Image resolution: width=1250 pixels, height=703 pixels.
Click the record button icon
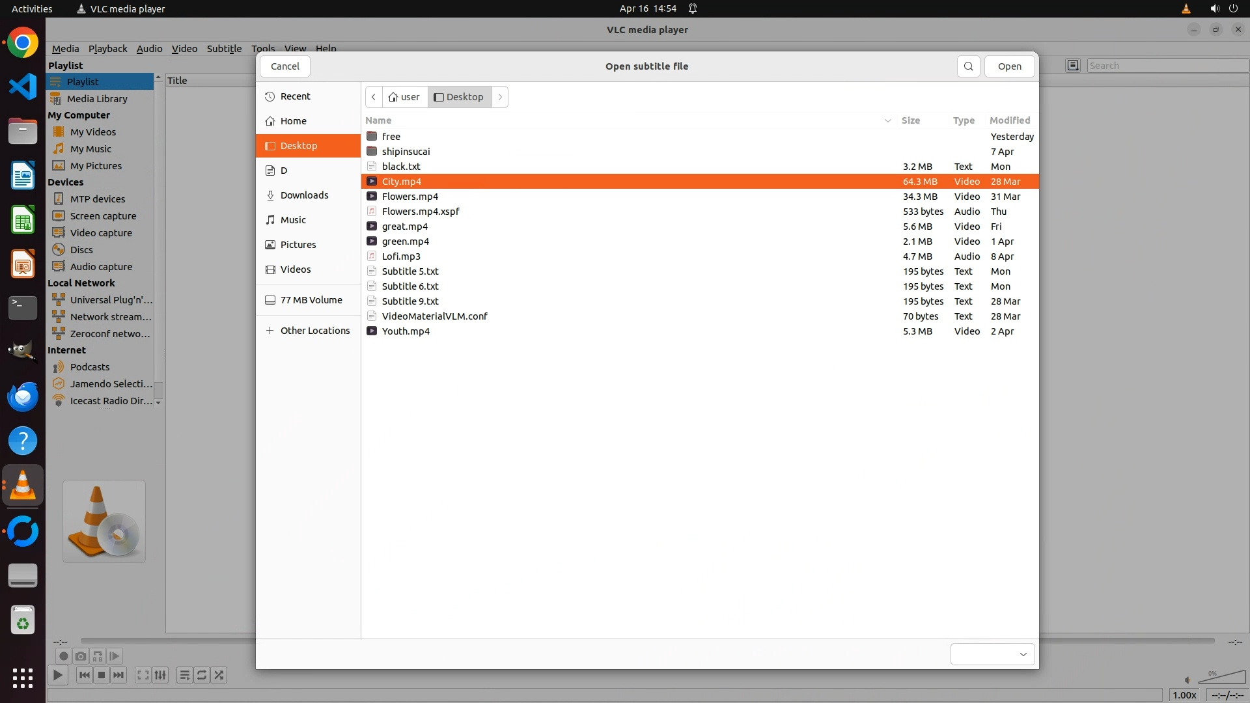click(x=63, y=656)
